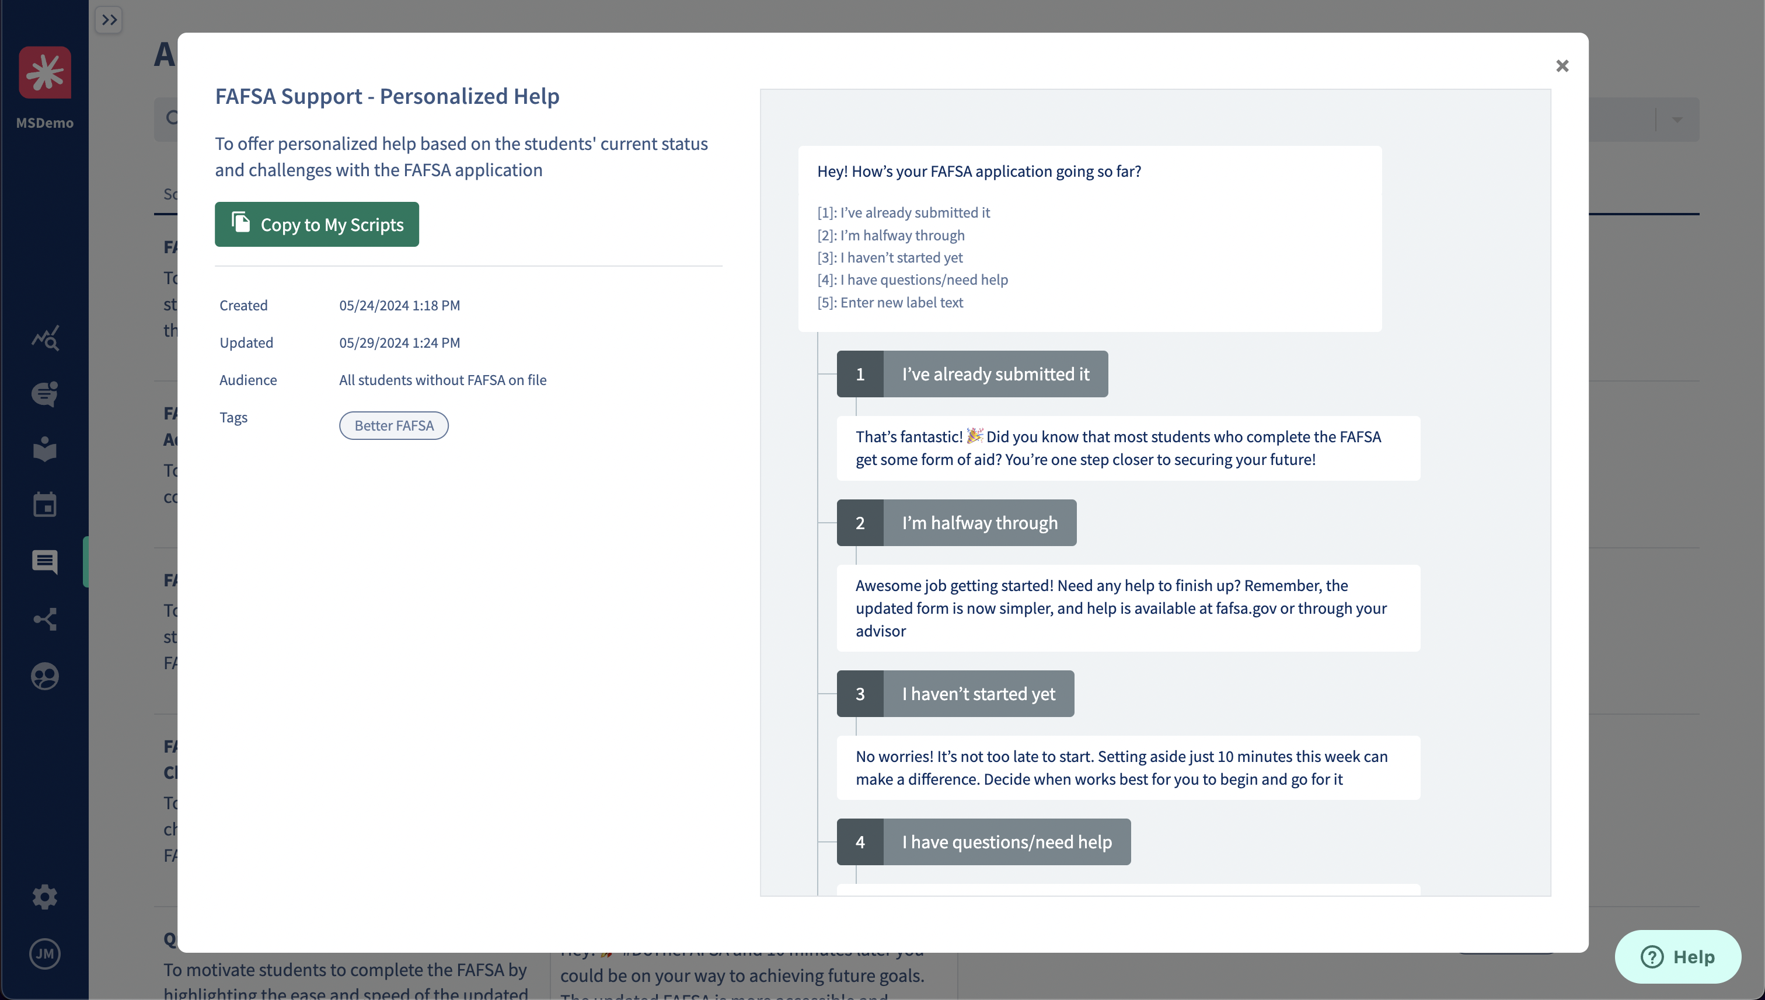
Task: Select response option 4 "I have questions/need help"
Action: point(984,842)
